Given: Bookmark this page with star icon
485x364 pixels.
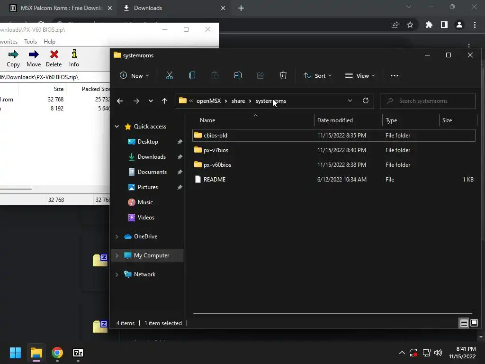Looking at the screenshot, I should click(x=410, y=25).
